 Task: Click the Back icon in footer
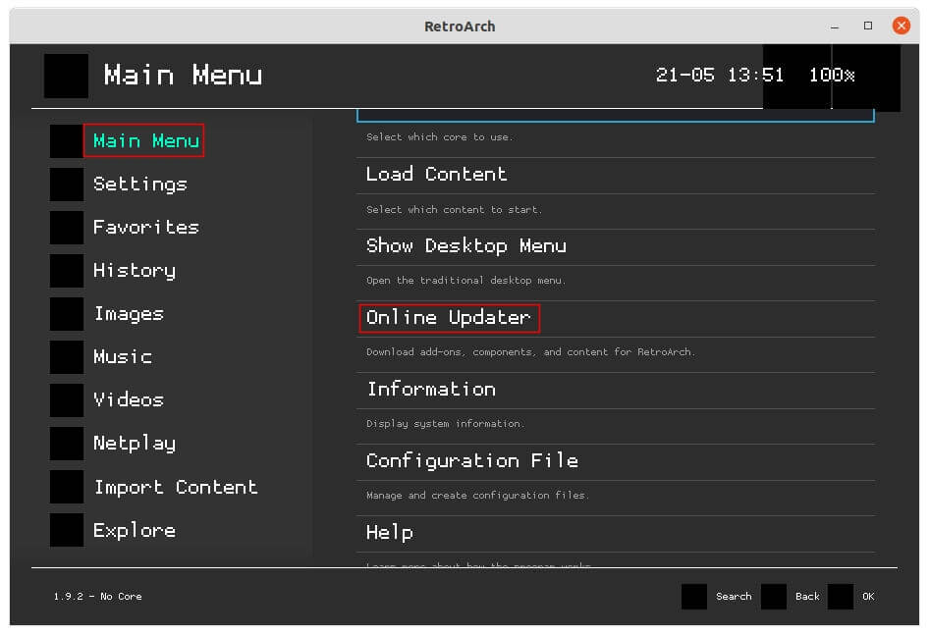pyautogui.click(x=773, y=597)
